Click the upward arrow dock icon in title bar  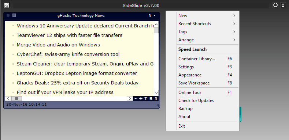pos(283,5)
